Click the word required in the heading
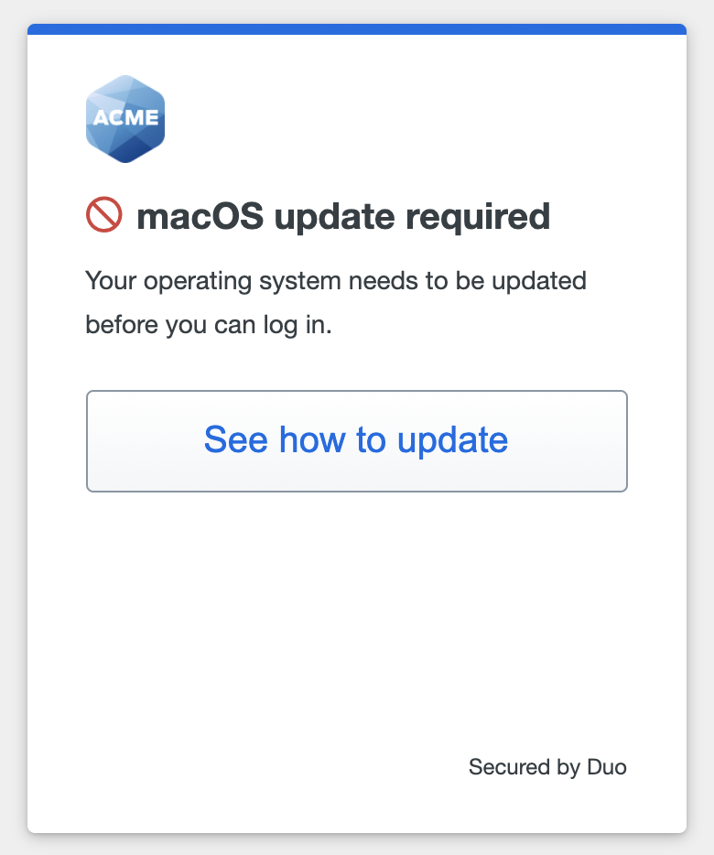 pos(478,218)
